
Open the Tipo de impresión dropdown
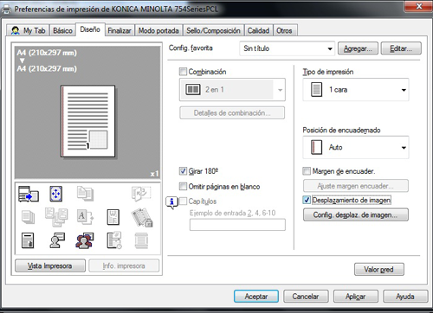[356, 90]
